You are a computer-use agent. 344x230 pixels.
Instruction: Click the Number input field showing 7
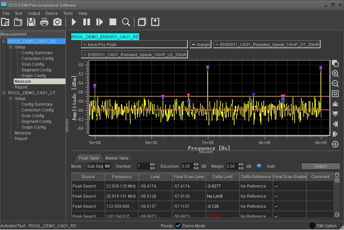pos(142,166)
